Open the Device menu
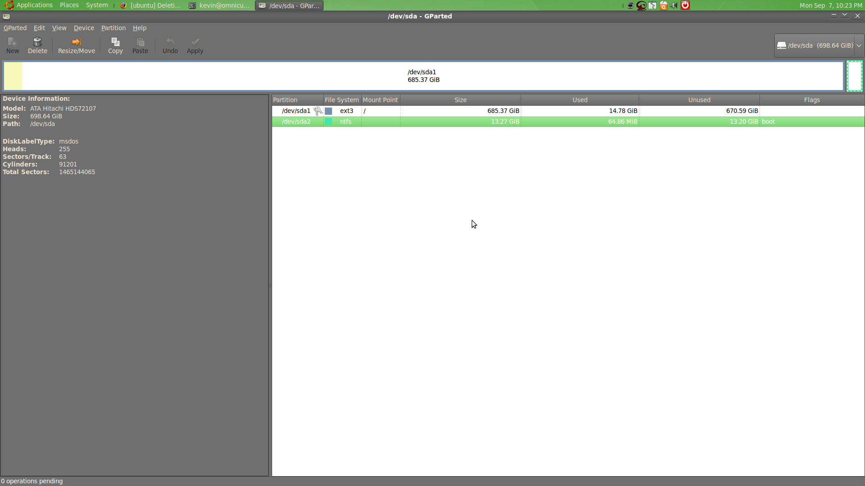 click(x=83, y=28)
